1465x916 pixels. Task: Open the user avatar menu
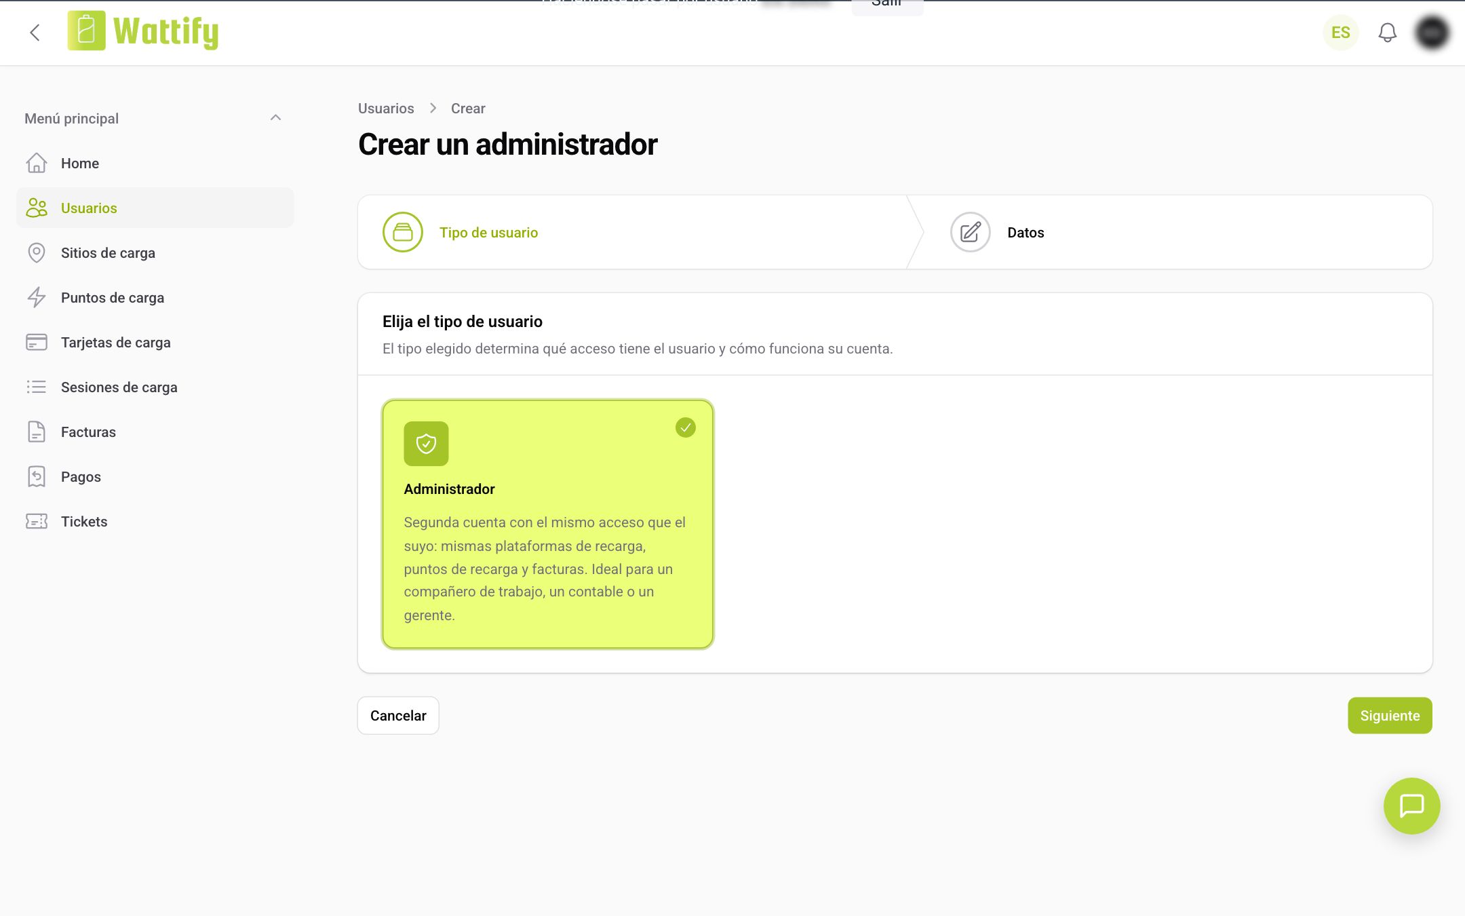click(1432, 33)
